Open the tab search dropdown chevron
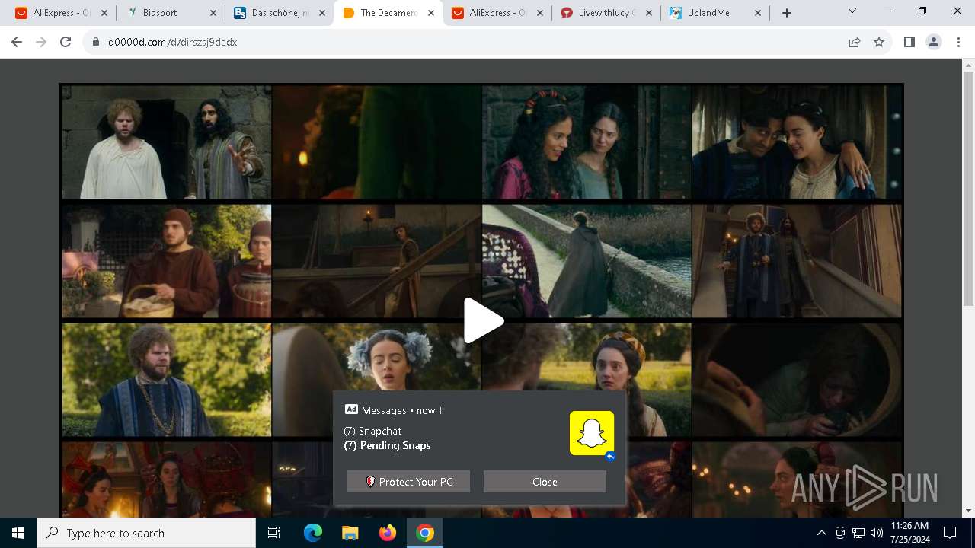The width and height of the screenshot is (975, 548). [x=852, y=11]
